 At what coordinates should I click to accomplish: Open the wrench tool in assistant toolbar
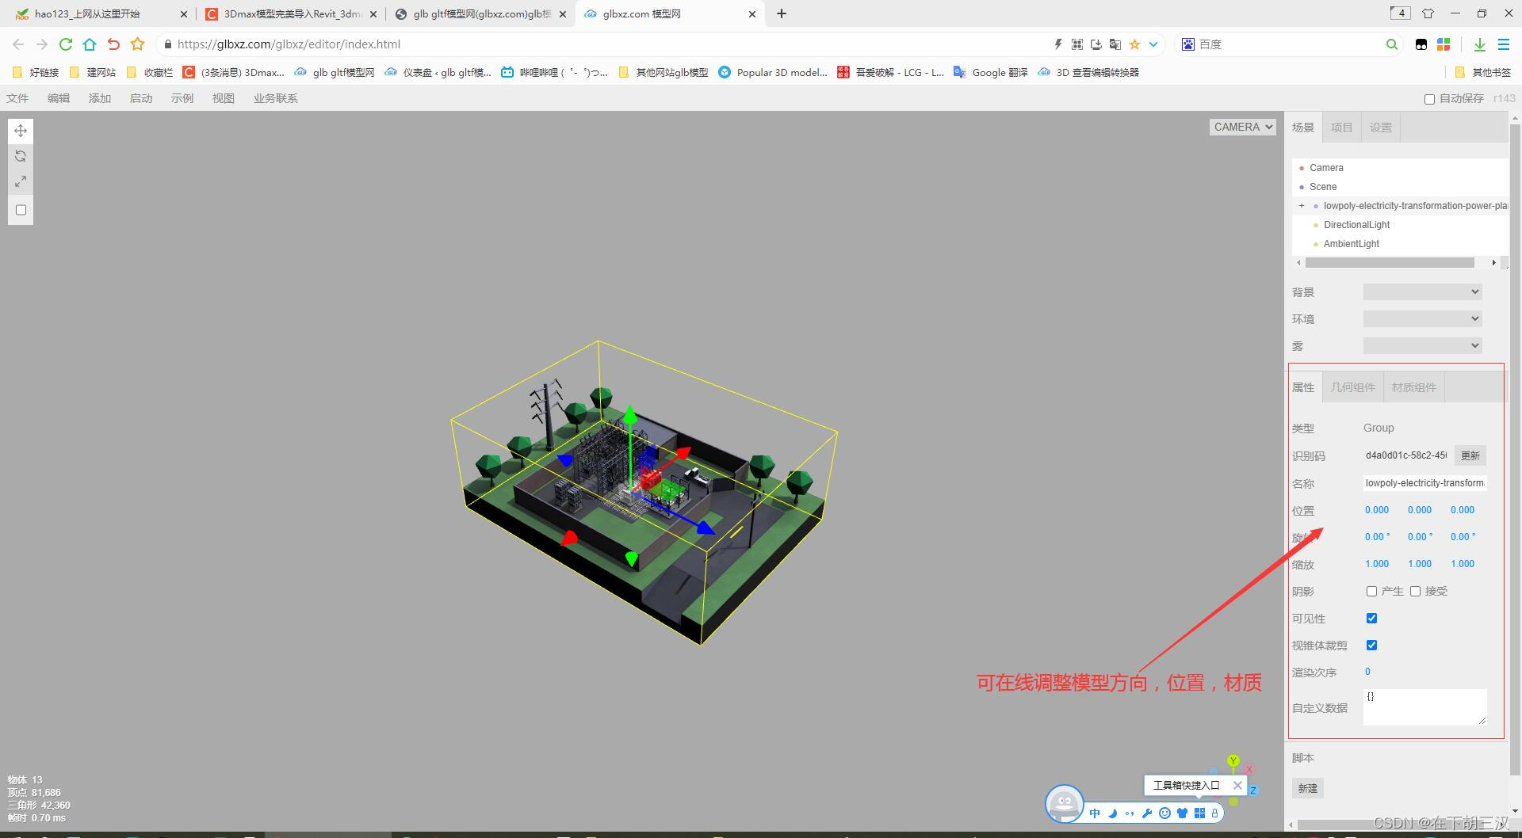click(1147, 813)
